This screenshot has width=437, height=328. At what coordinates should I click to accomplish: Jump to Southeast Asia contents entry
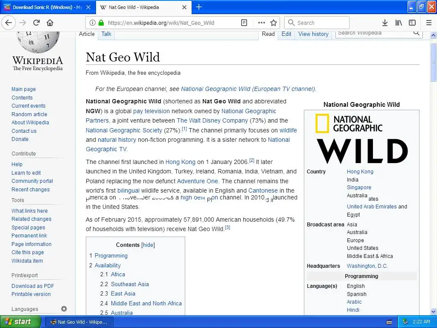pyautogui.click(x=130, y=284)
